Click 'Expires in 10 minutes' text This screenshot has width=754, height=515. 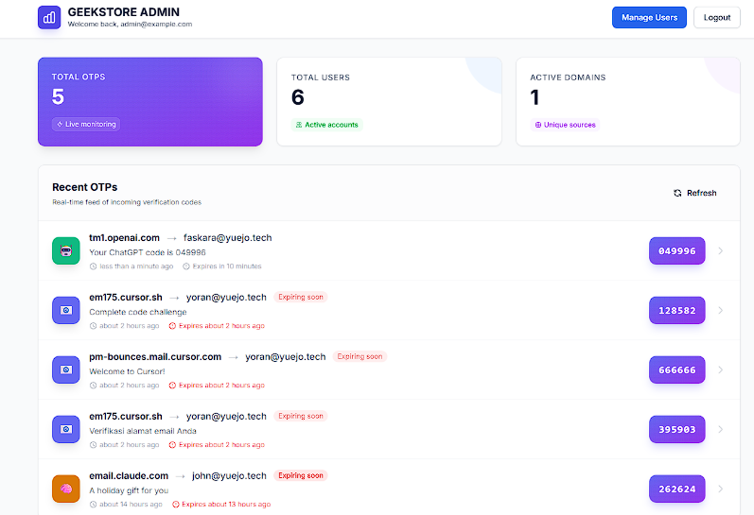point(227,266)
